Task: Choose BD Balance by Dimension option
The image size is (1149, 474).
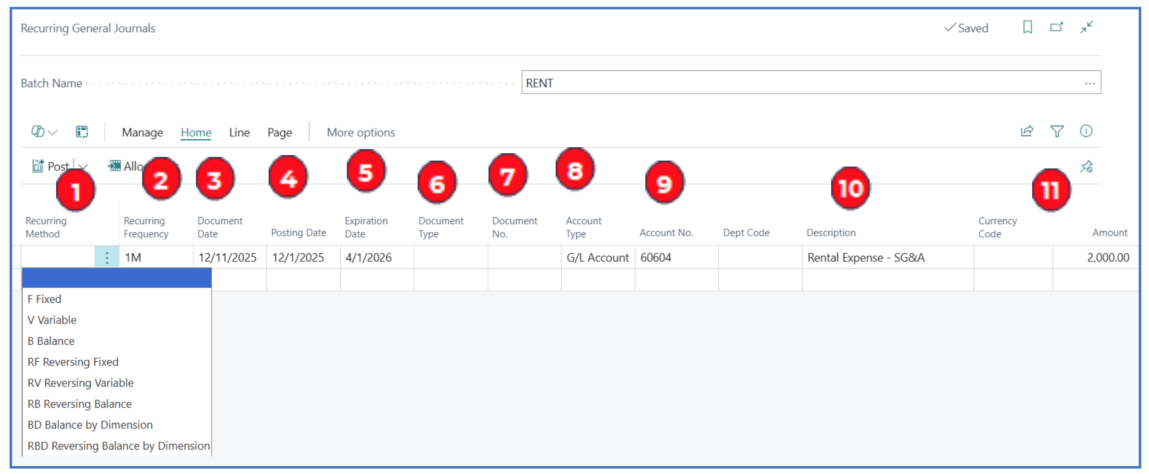Action: (x=90, y=425)
